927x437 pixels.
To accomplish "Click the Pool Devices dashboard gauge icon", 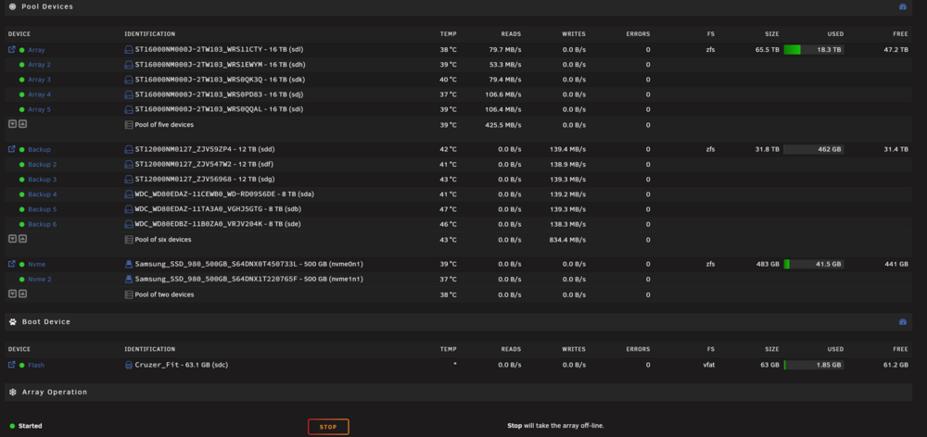I will [x=902, y=6].
